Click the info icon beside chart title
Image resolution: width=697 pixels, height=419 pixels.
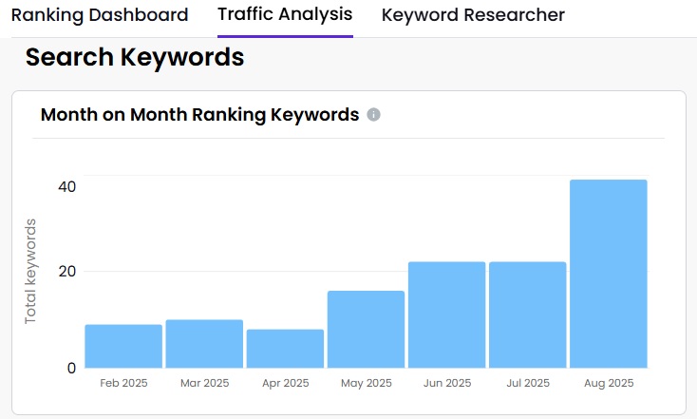click(374, 115)
